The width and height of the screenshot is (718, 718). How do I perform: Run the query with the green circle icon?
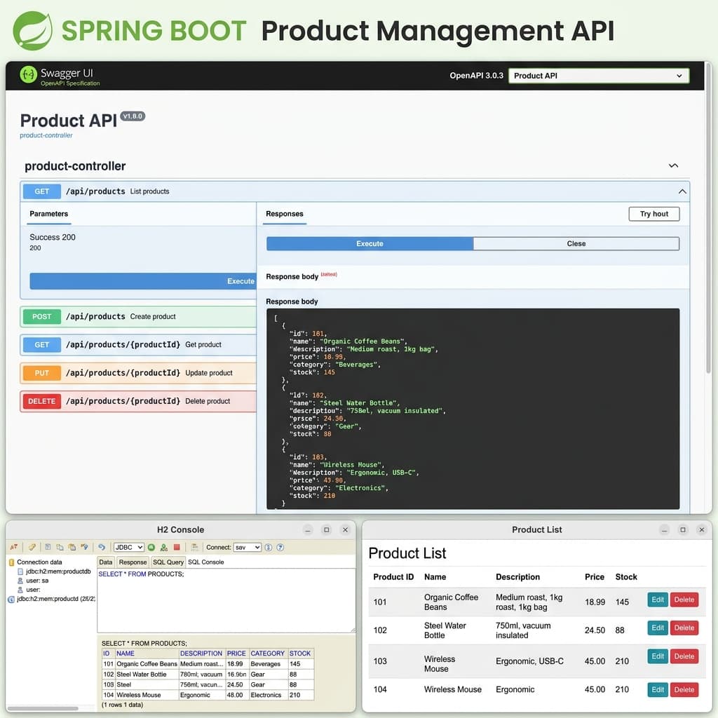(151, 547)
